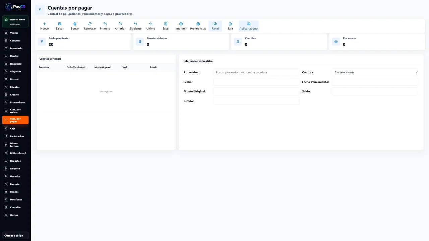
Task: Open Diseno factura
Action: point(15,145)
